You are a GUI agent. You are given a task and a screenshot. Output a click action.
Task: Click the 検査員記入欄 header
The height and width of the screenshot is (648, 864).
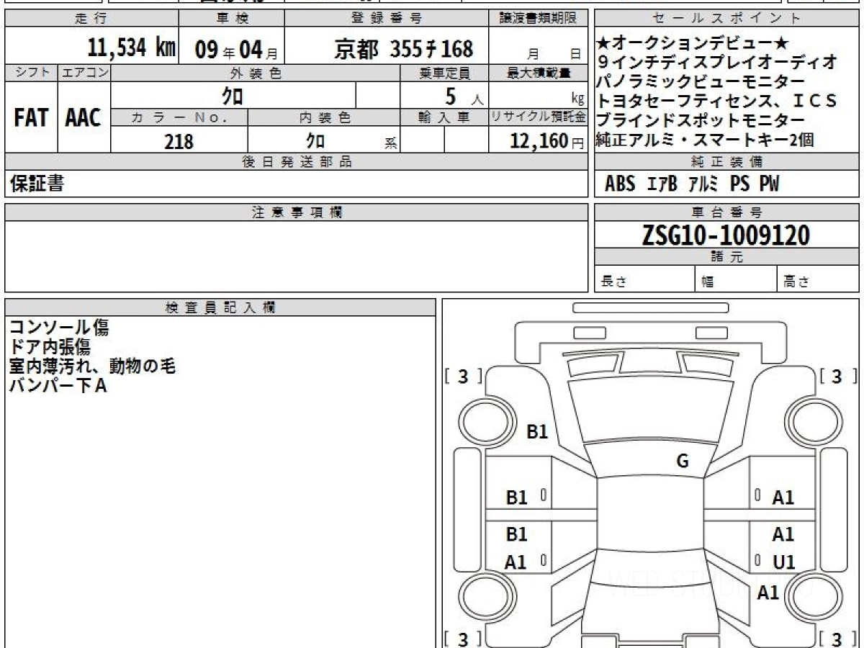coord(220,307)
